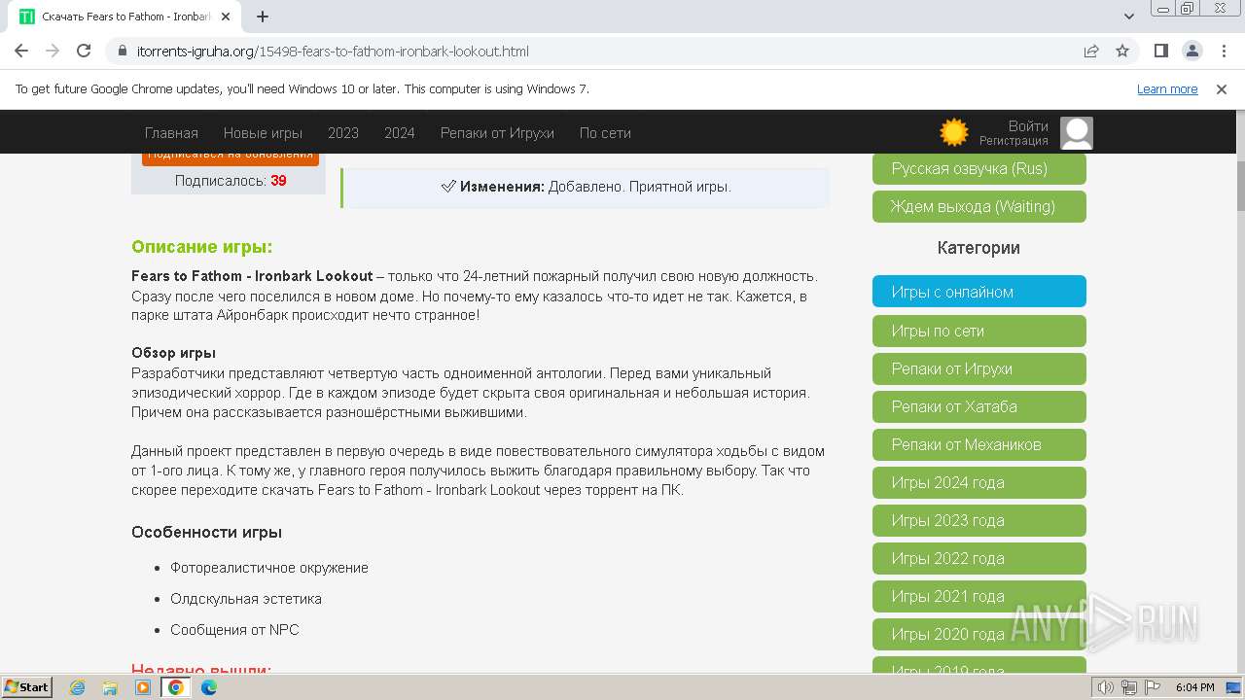Open Microsoft Edge from taskbar
Viewport: 1245px width, 700px height.
pos(209,687)
